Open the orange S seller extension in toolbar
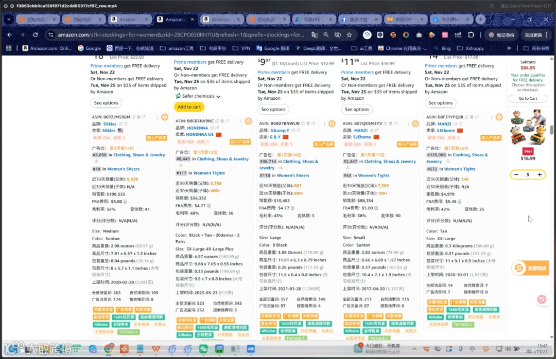This screenshot has height=359, width=556. pos(393,35)
